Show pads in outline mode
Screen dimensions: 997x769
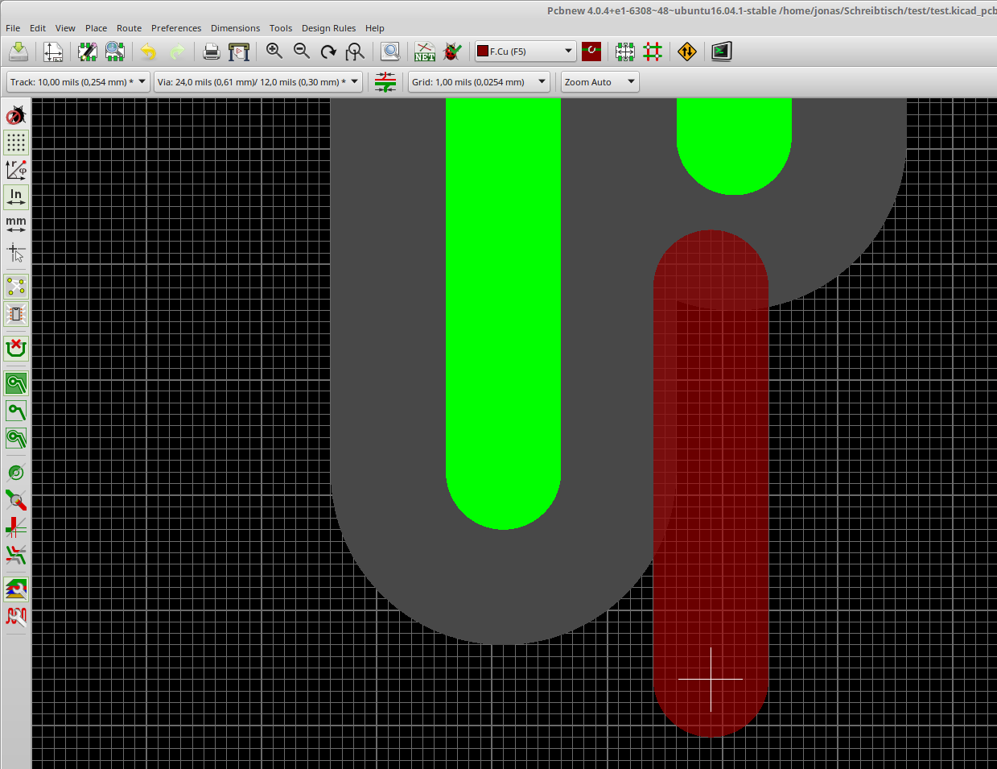click(x=16, y=473)
